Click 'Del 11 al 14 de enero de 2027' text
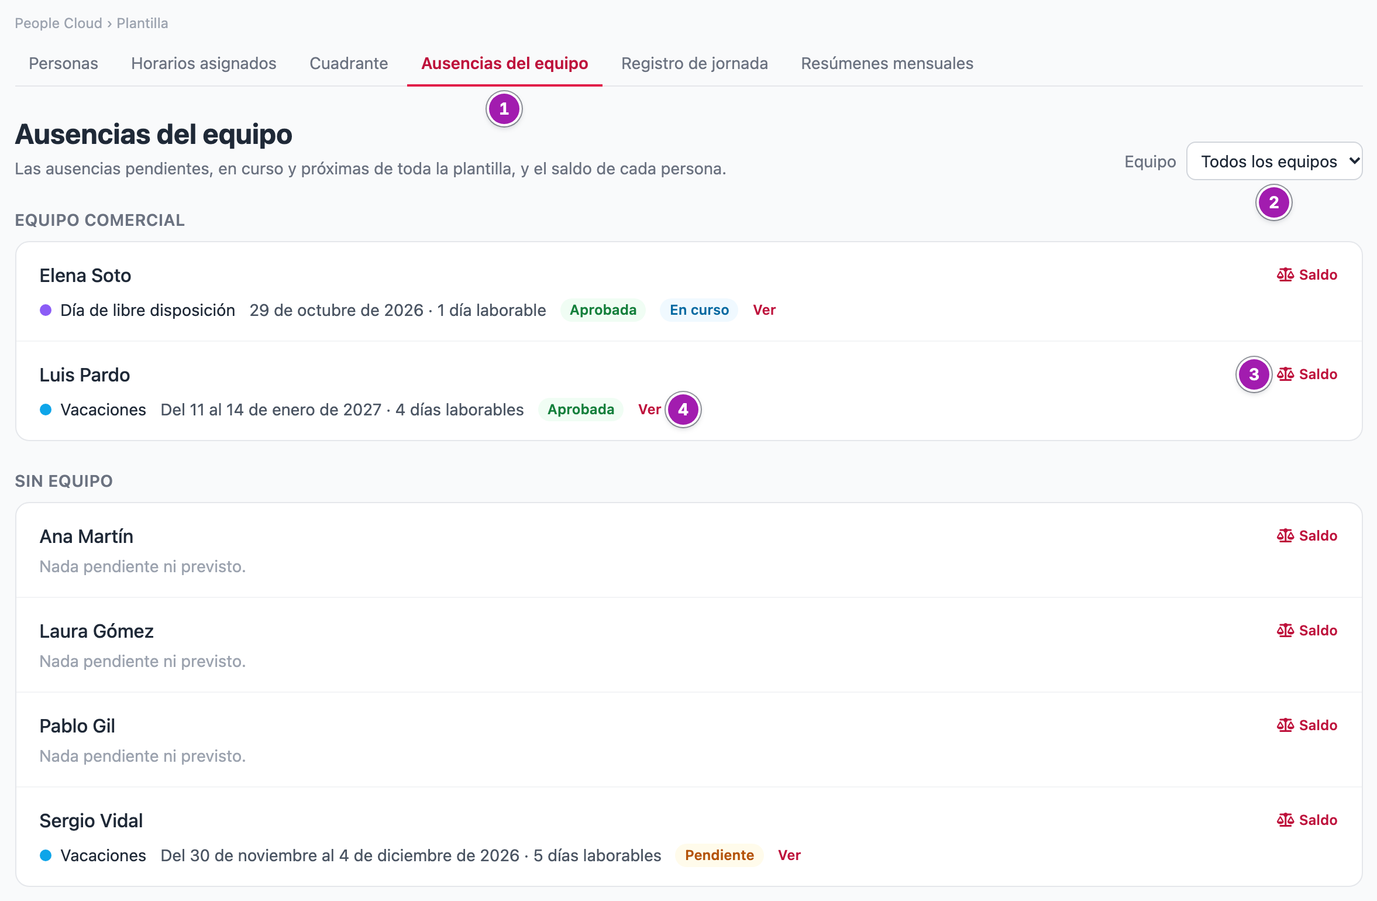The width and height of the screenshot is (1377, 901). 271,410
